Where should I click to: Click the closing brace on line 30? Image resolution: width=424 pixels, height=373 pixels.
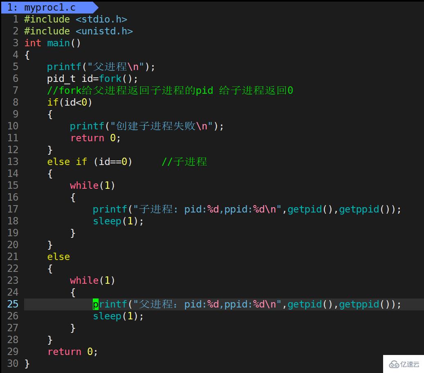[x=27, y=364]
